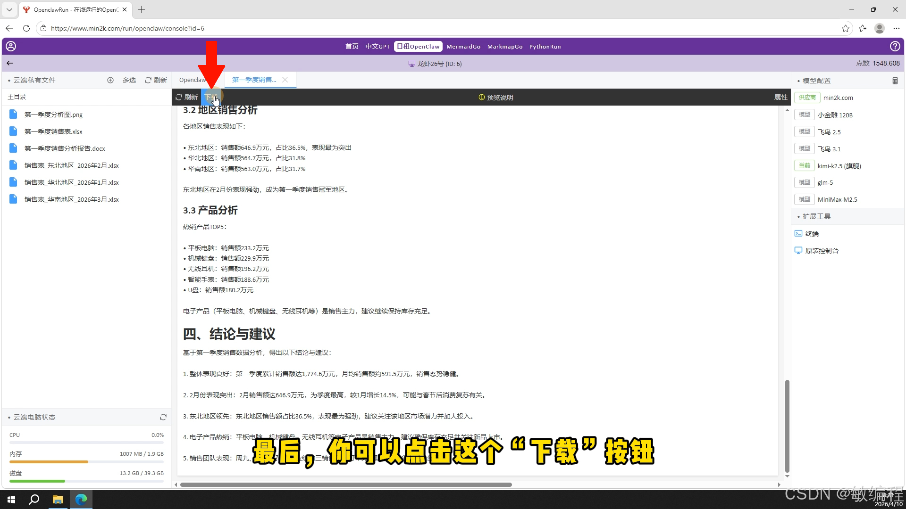
Task: Open the 原装控制台 console tool
Action: pyautogui.click(x=821, y=251)
